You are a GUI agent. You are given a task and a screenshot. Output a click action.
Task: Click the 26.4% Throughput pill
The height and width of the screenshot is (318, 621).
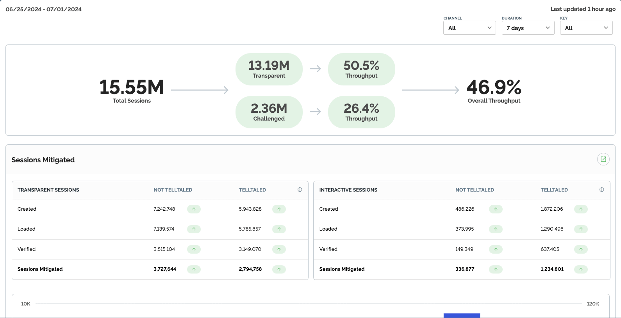pyautogui.click(x=362, y=112)
